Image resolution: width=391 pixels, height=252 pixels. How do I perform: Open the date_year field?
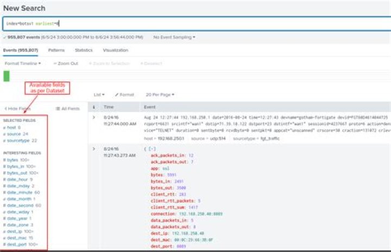pos(17,218)
